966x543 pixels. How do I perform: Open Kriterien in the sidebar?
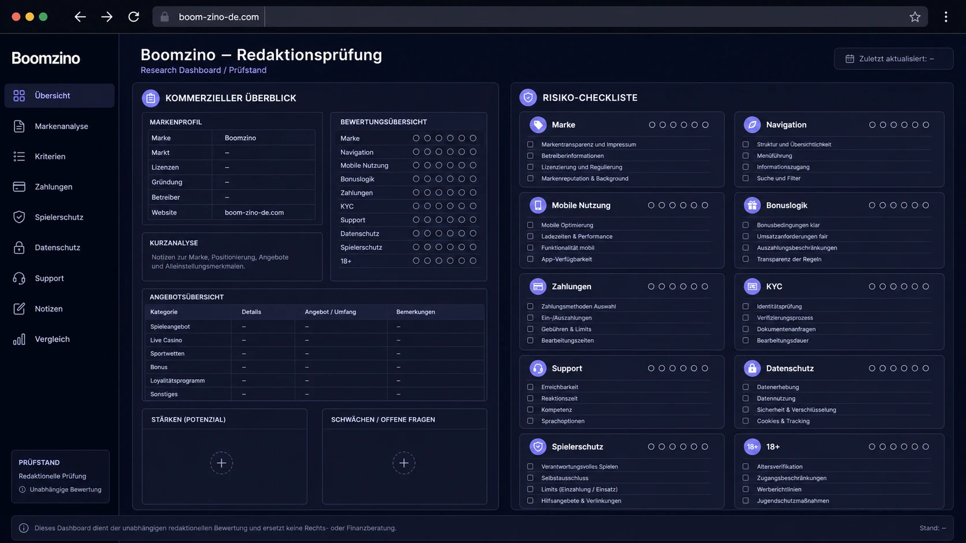(60, 156)
